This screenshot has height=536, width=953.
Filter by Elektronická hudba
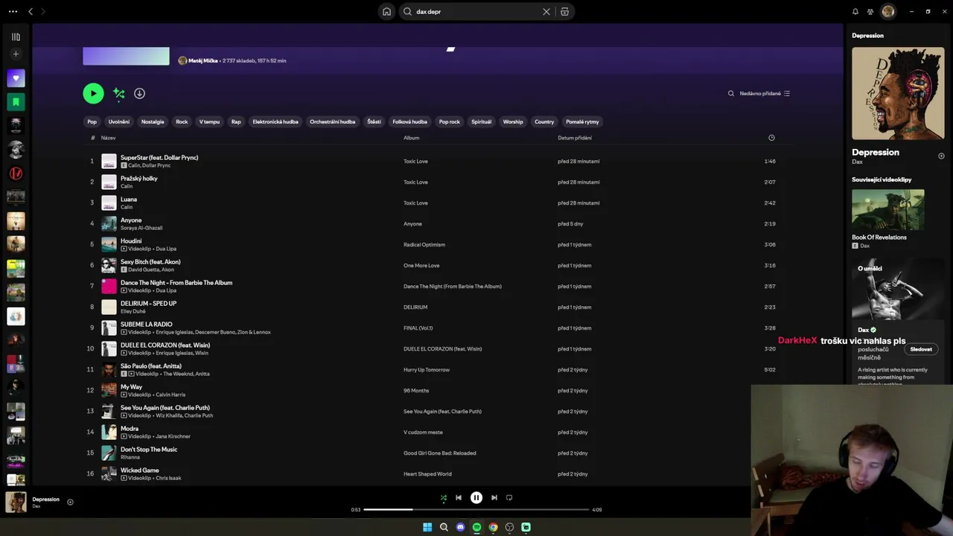tap(275, 122)
